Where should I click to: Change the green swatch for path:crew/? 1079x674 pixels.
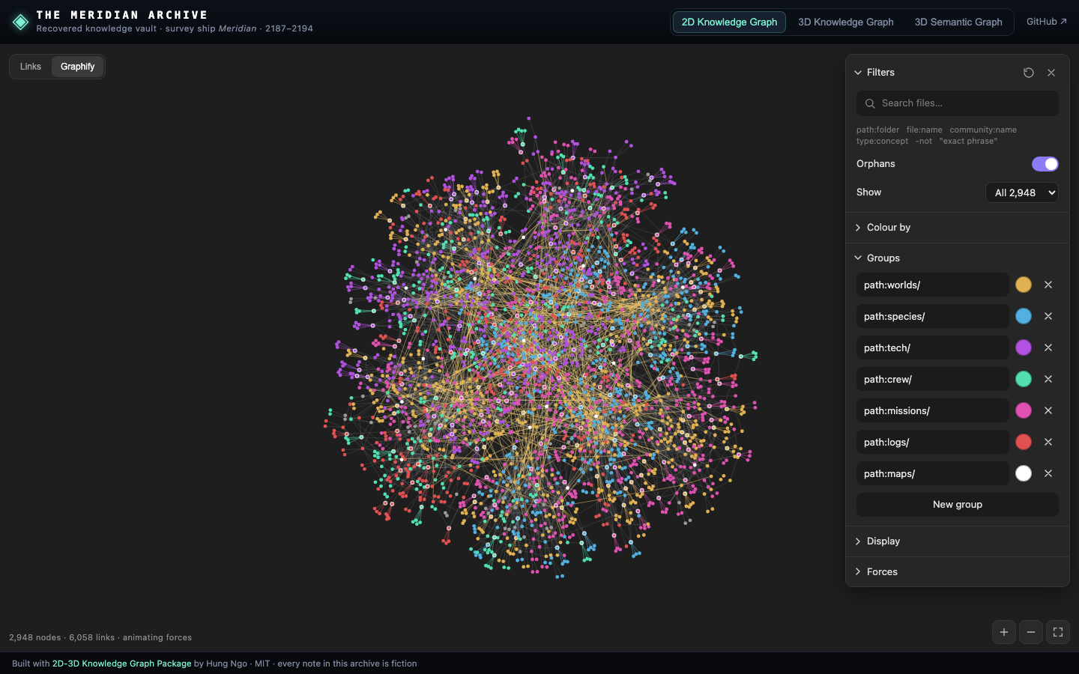click(x=1024, y=379)
